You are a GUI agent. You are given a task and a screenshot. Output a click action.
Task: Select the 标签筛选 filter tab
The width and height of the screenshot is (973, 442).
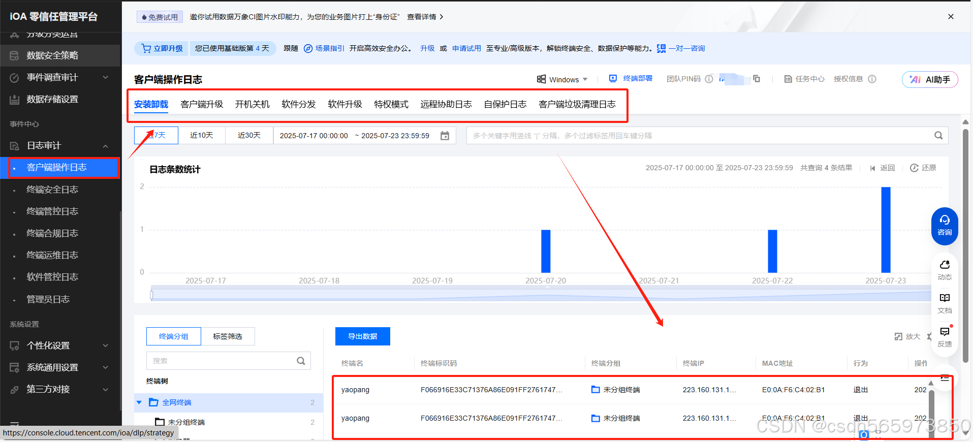[x=228, y=336]
